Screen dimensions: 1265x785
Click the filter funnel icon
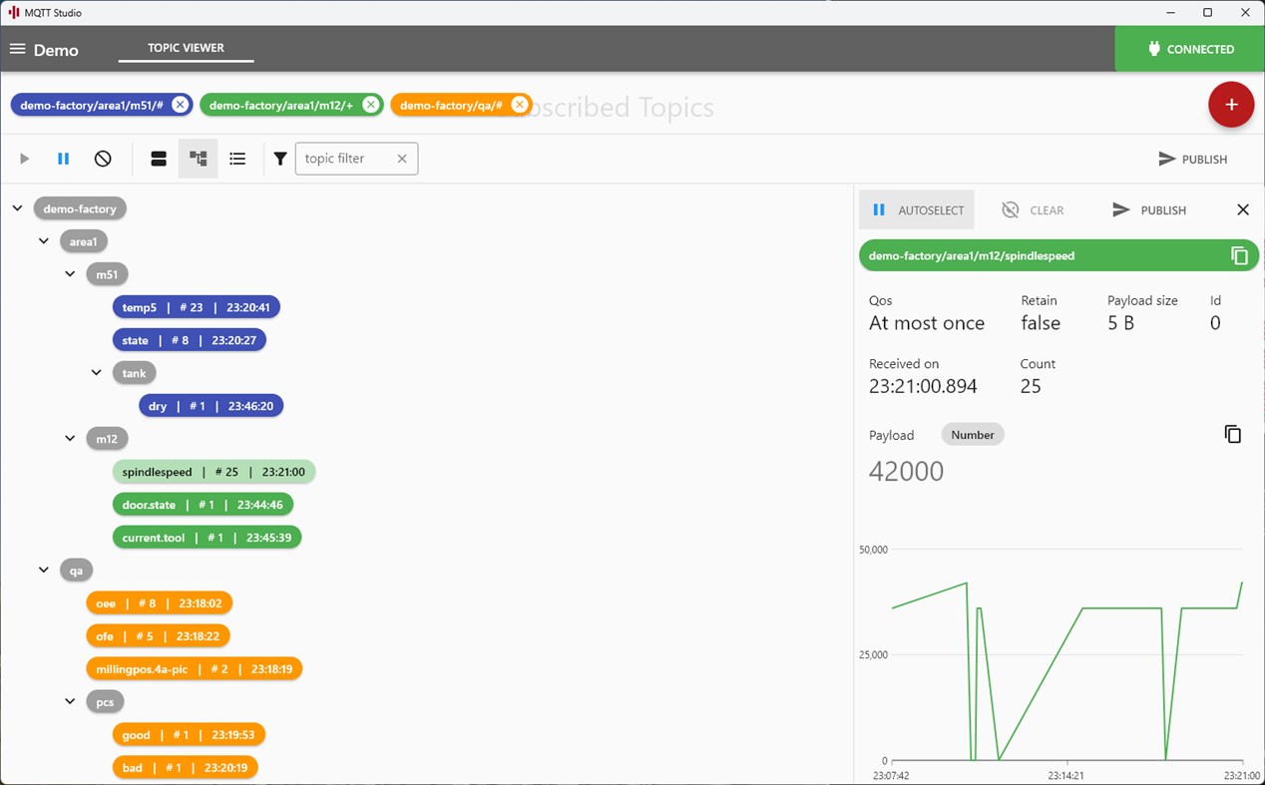point(280,159)
